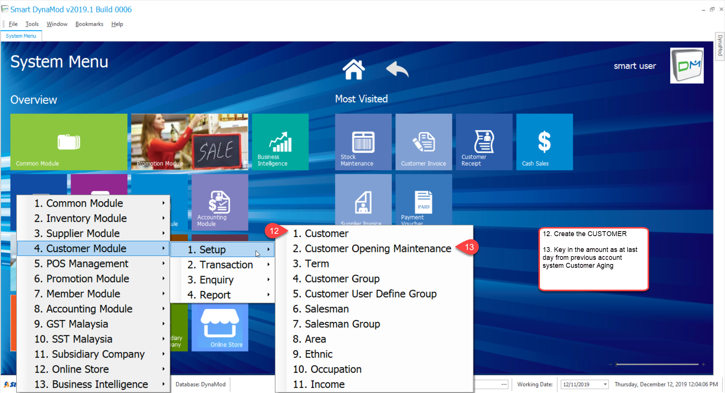This screenshot has height=393, width=725.
Task: Expand 4. Report submenu
Action: [222, 295]
